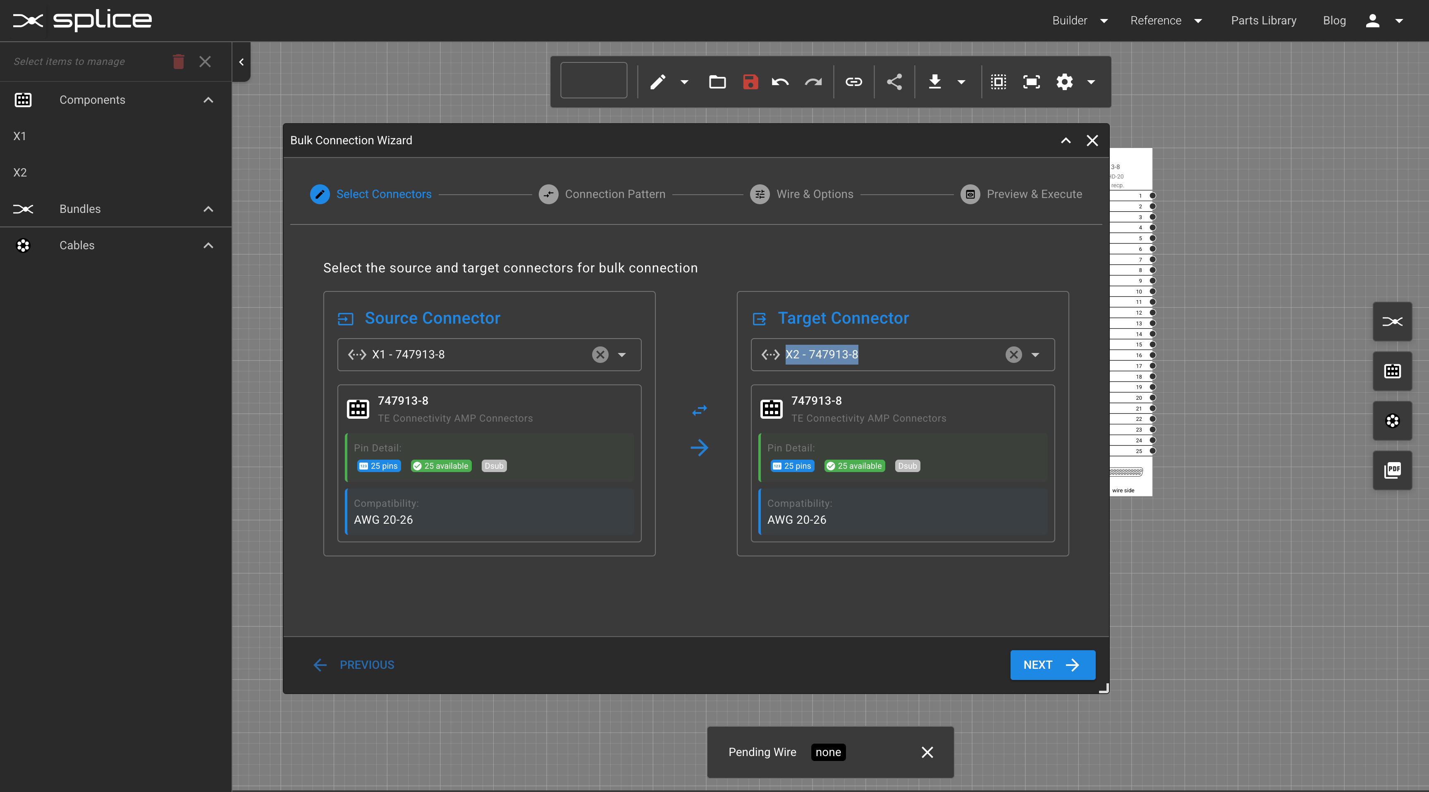Select X2 in the components list
Screen dimensions: 1429x792
coord(20,172)
